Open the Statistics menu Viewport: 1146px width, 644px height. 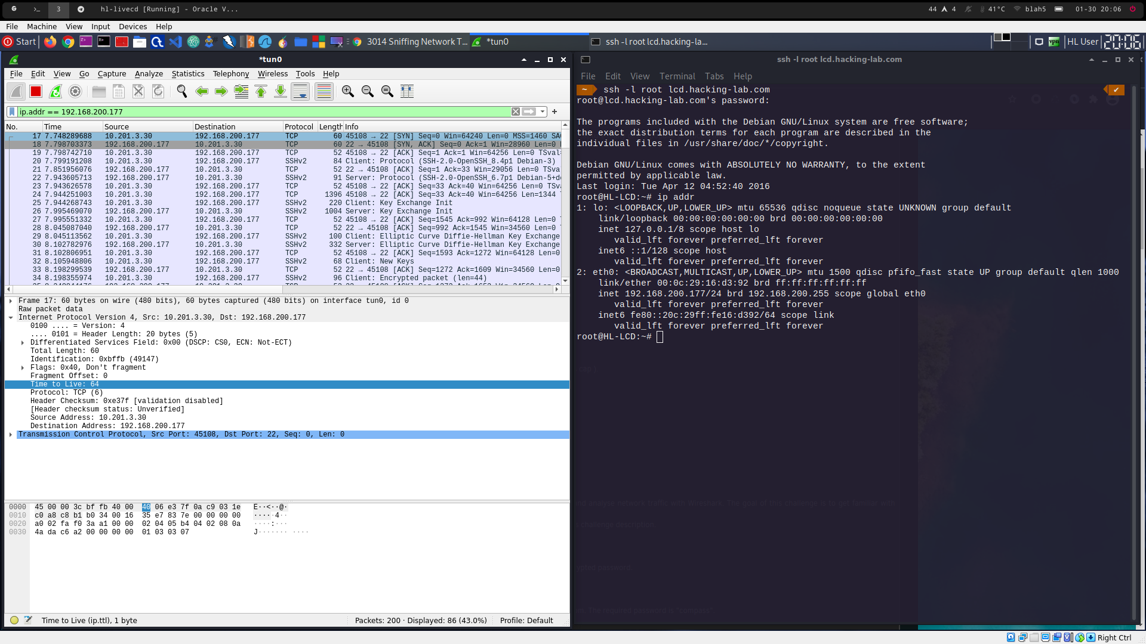187,74
